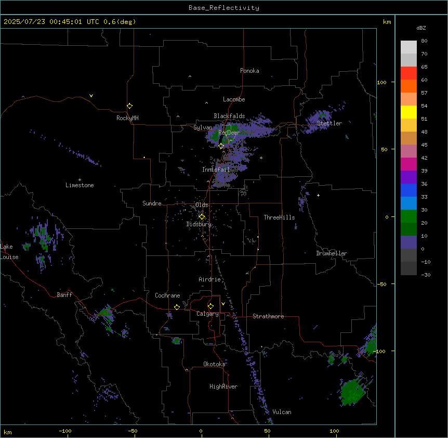The image size is (448, 438).
Task: Click the Limestone label
Action: click(80, 185)
